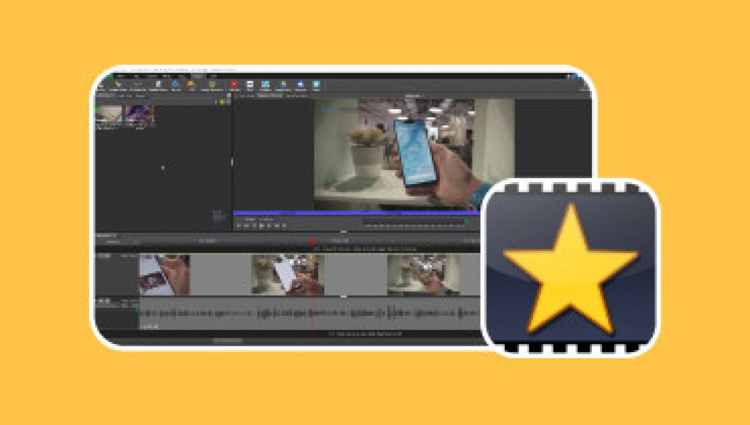The image size is (750, 425).
Task: Toggle the green indicator on the audio track header
Action: (137, 309)
